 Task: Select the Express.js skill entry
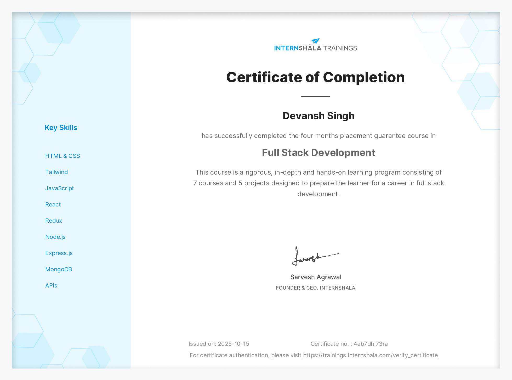59,253
